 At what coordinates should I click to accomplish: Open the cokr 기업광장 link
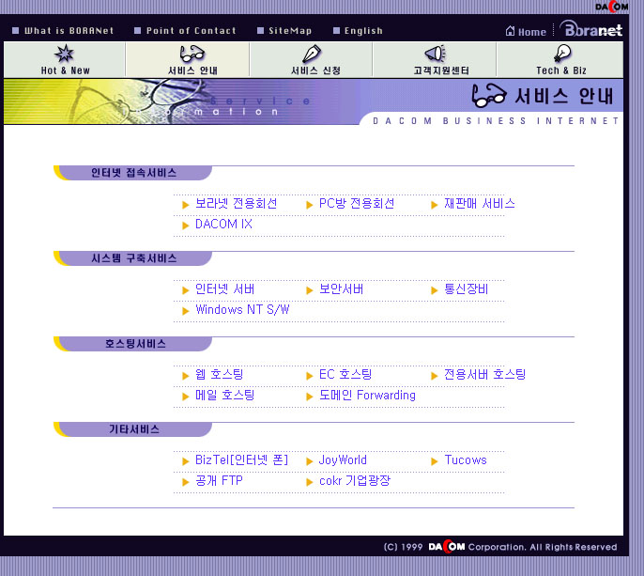355,480
